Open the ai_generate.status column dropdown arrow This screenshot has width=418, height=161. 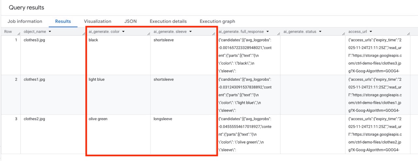tap(320, 32)
